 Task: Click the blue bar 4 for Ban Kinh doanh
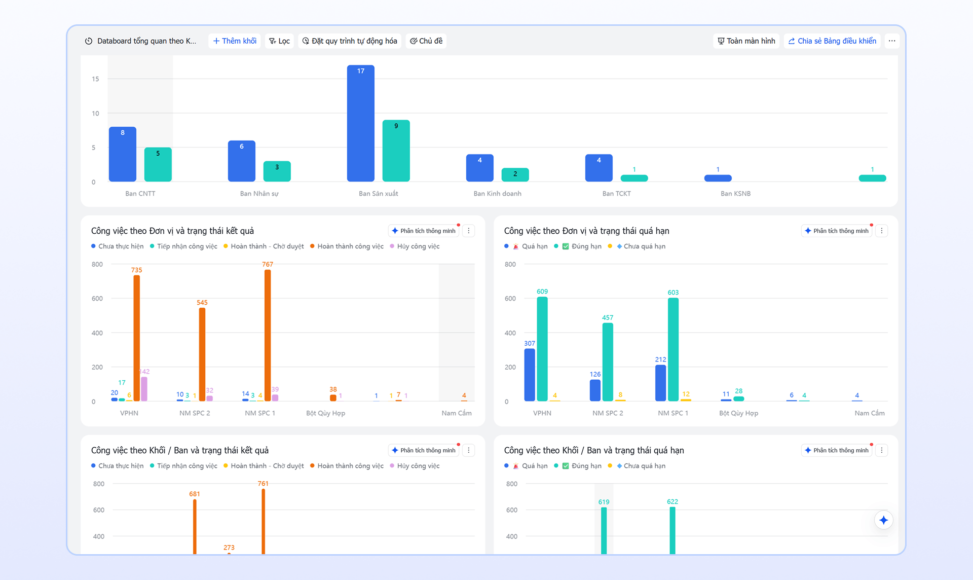pos(480,168)
